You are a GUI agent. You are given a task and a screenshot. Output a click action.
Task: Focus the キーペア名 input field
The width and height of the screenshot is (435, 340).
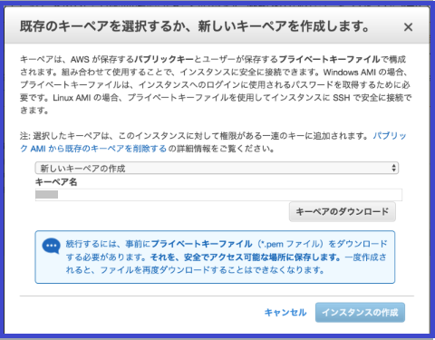[218, 195]
